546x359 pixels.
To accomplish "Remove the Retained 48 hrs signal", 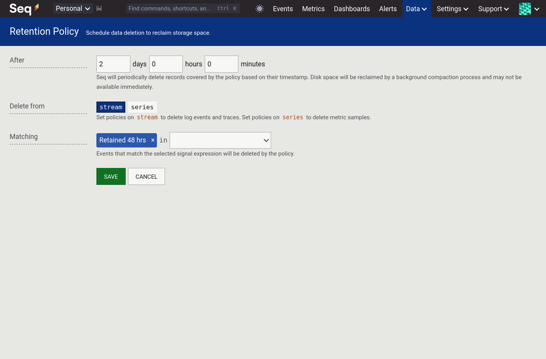I will (x=153, y=140).
